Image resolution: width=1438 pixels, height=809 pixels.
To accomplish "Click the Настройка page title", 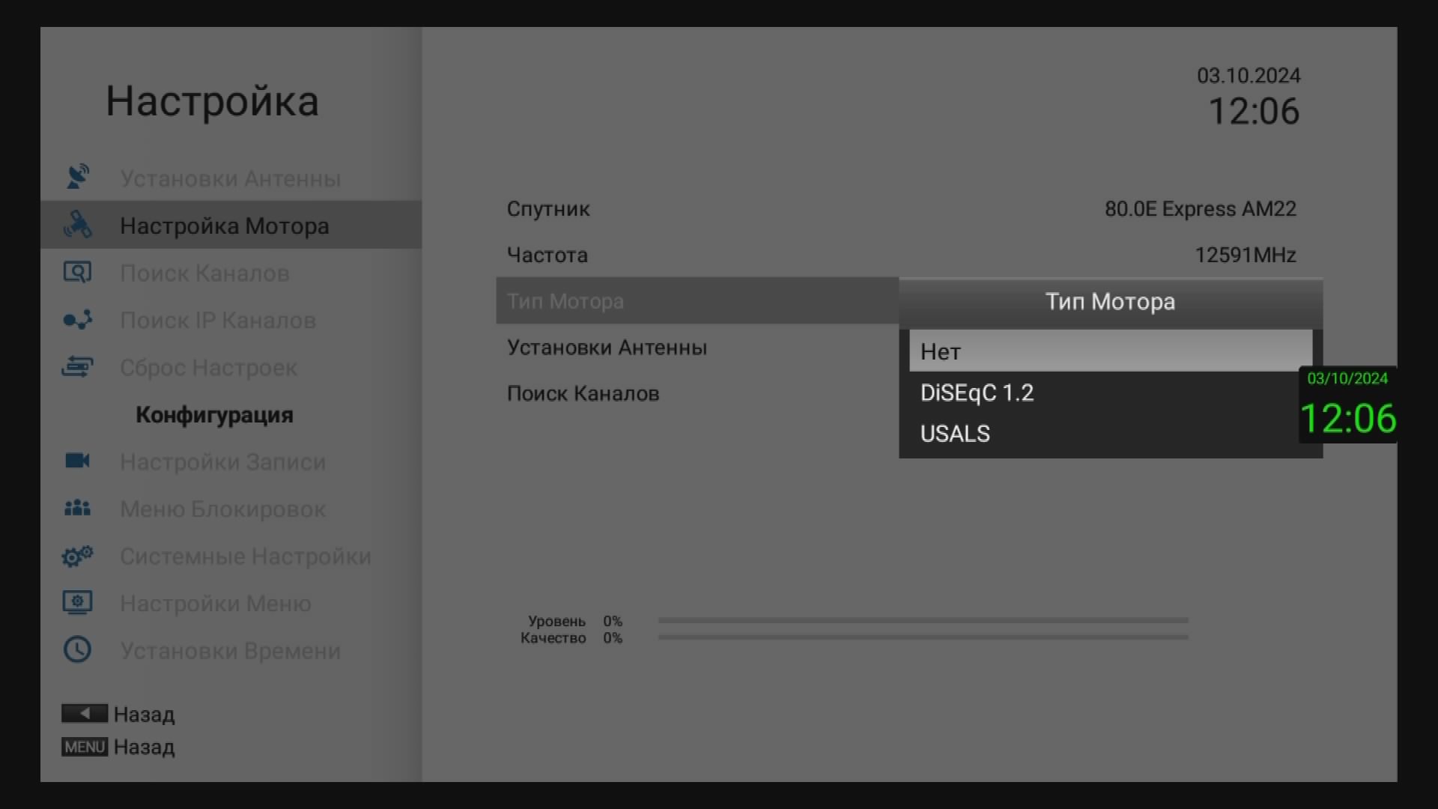I will [x=213, y=101].
